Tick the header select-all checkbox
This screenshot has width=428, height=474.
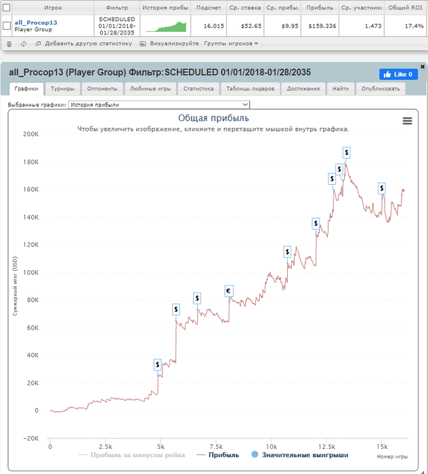pyautogui.click(x=7, y=7)
